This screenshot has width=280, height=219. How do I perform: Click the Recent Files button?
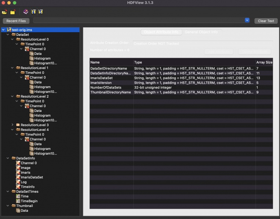(x=16, y=21)
